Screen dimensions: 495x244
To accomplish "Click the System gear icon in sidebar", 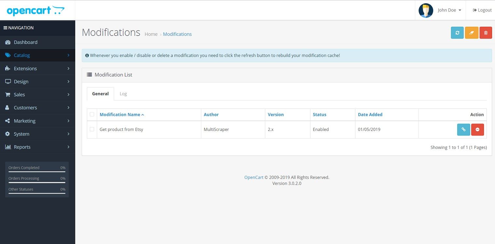I will pyautogui.click(x=8, y=134).
